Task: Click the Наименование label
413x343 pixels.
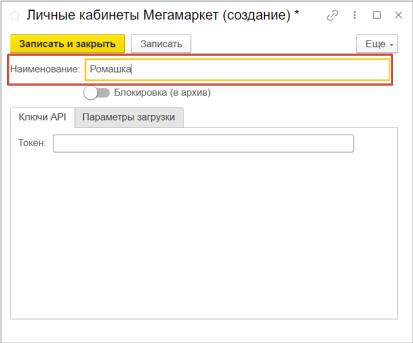Action: pos(45,70)
